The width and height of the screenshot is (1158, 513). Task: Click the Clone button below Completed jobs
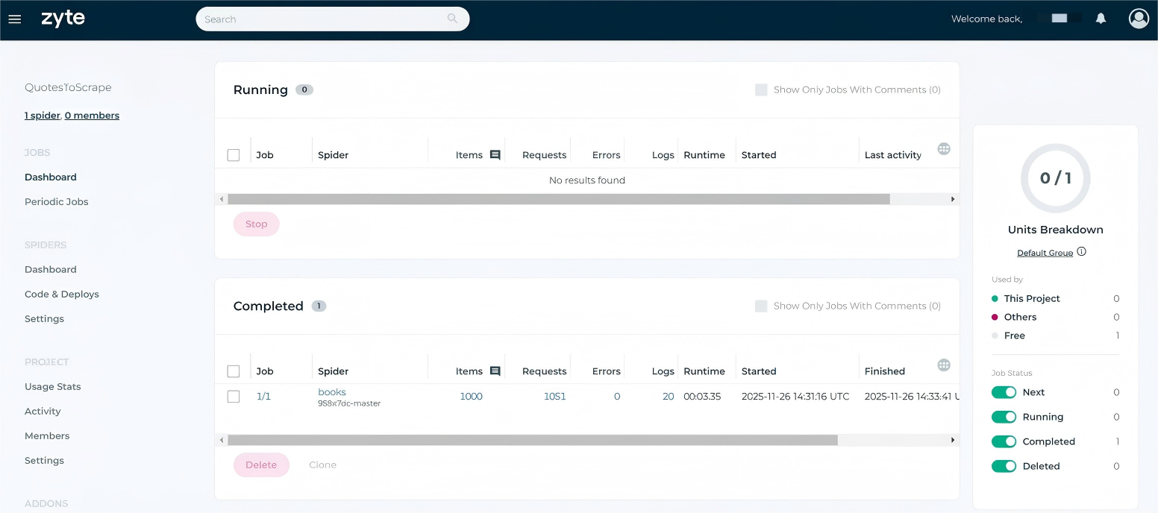[x=322, y=465]
